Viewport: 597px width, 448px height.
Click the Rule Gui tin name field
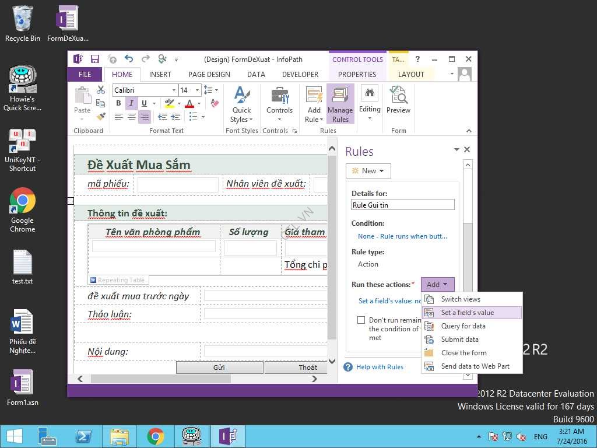402,205
